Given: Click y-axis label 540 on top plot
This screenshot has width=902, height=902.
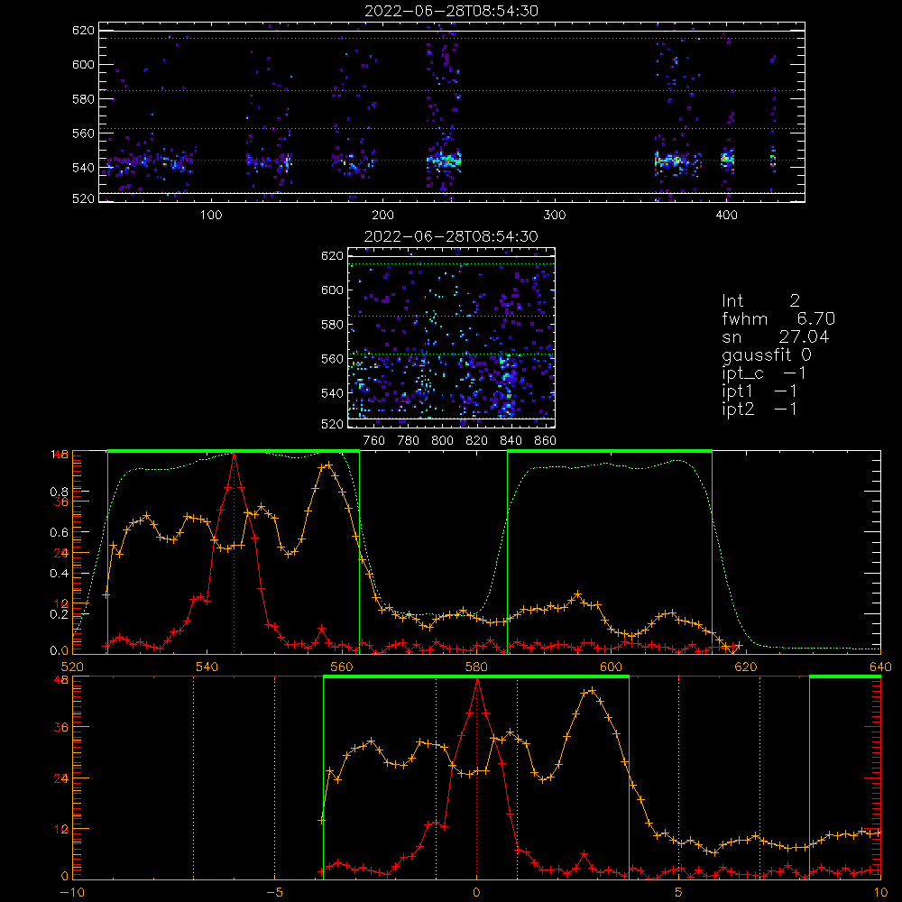Looking at the screenshot, I should pyautogui.click(x=83, y=168).
